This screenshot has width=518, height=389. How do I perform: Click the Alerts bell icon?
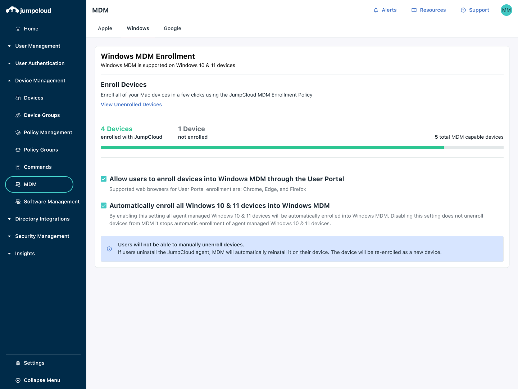click(x=375, y=10)
